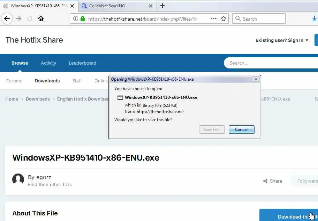This screenshot has height=221, width=318.
Task: Click The Hotfix Share site title
Action: tap(34, 40)
